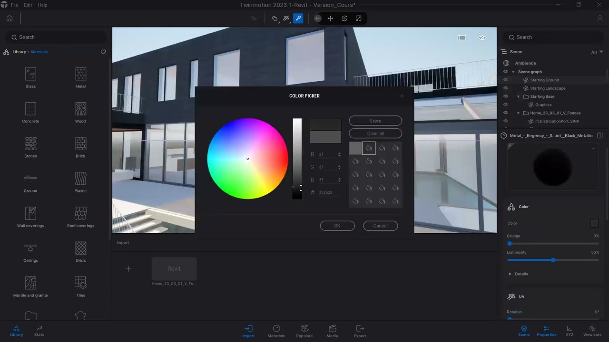
Task: Click the Luminosity slider handle
Action: click(x=553, y=260)
